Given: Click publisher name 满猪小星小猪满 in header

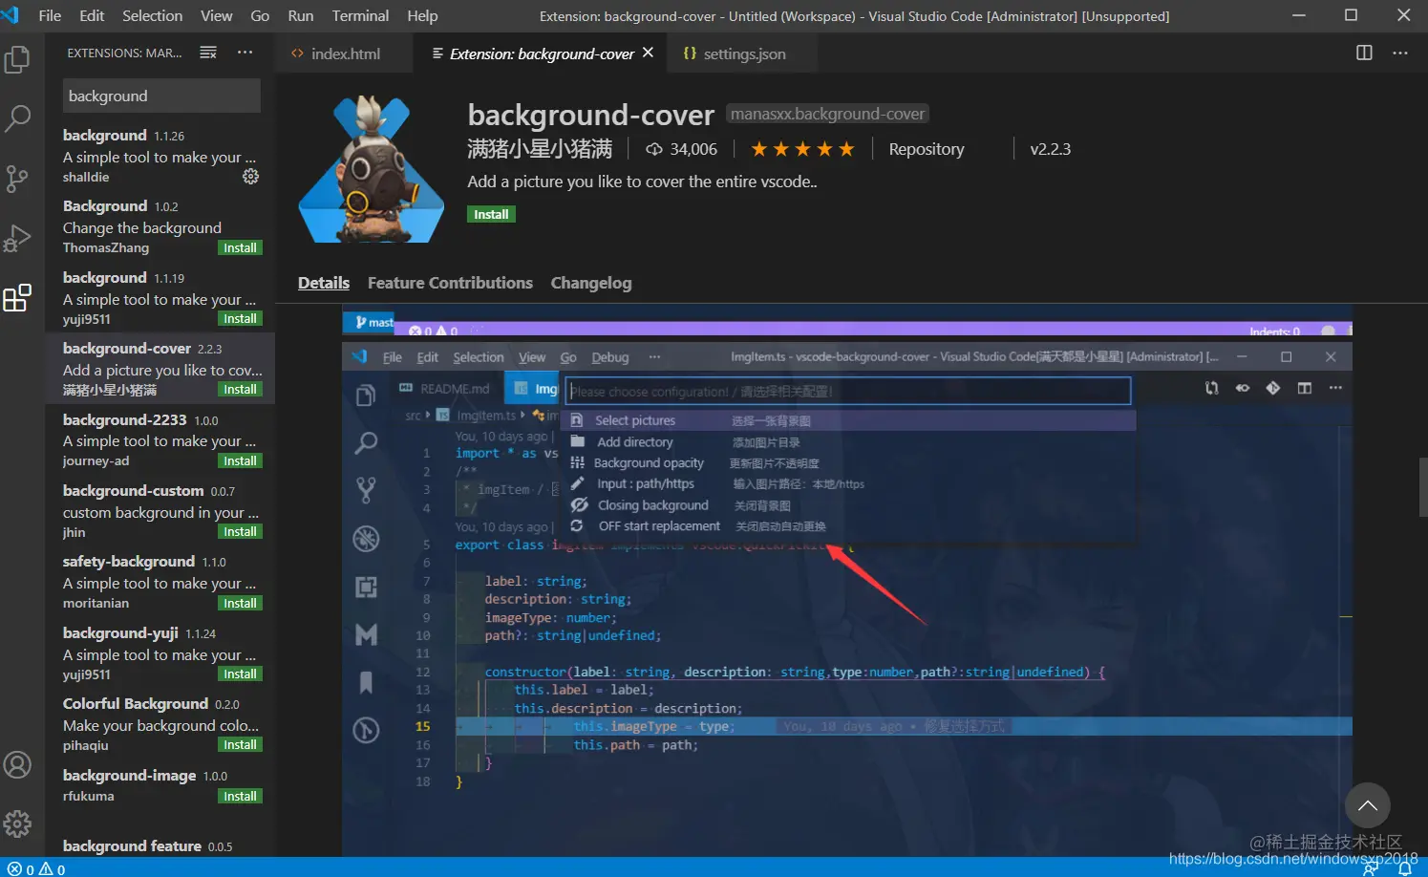Looking at the screenshot, I should (x=540, y=149).
